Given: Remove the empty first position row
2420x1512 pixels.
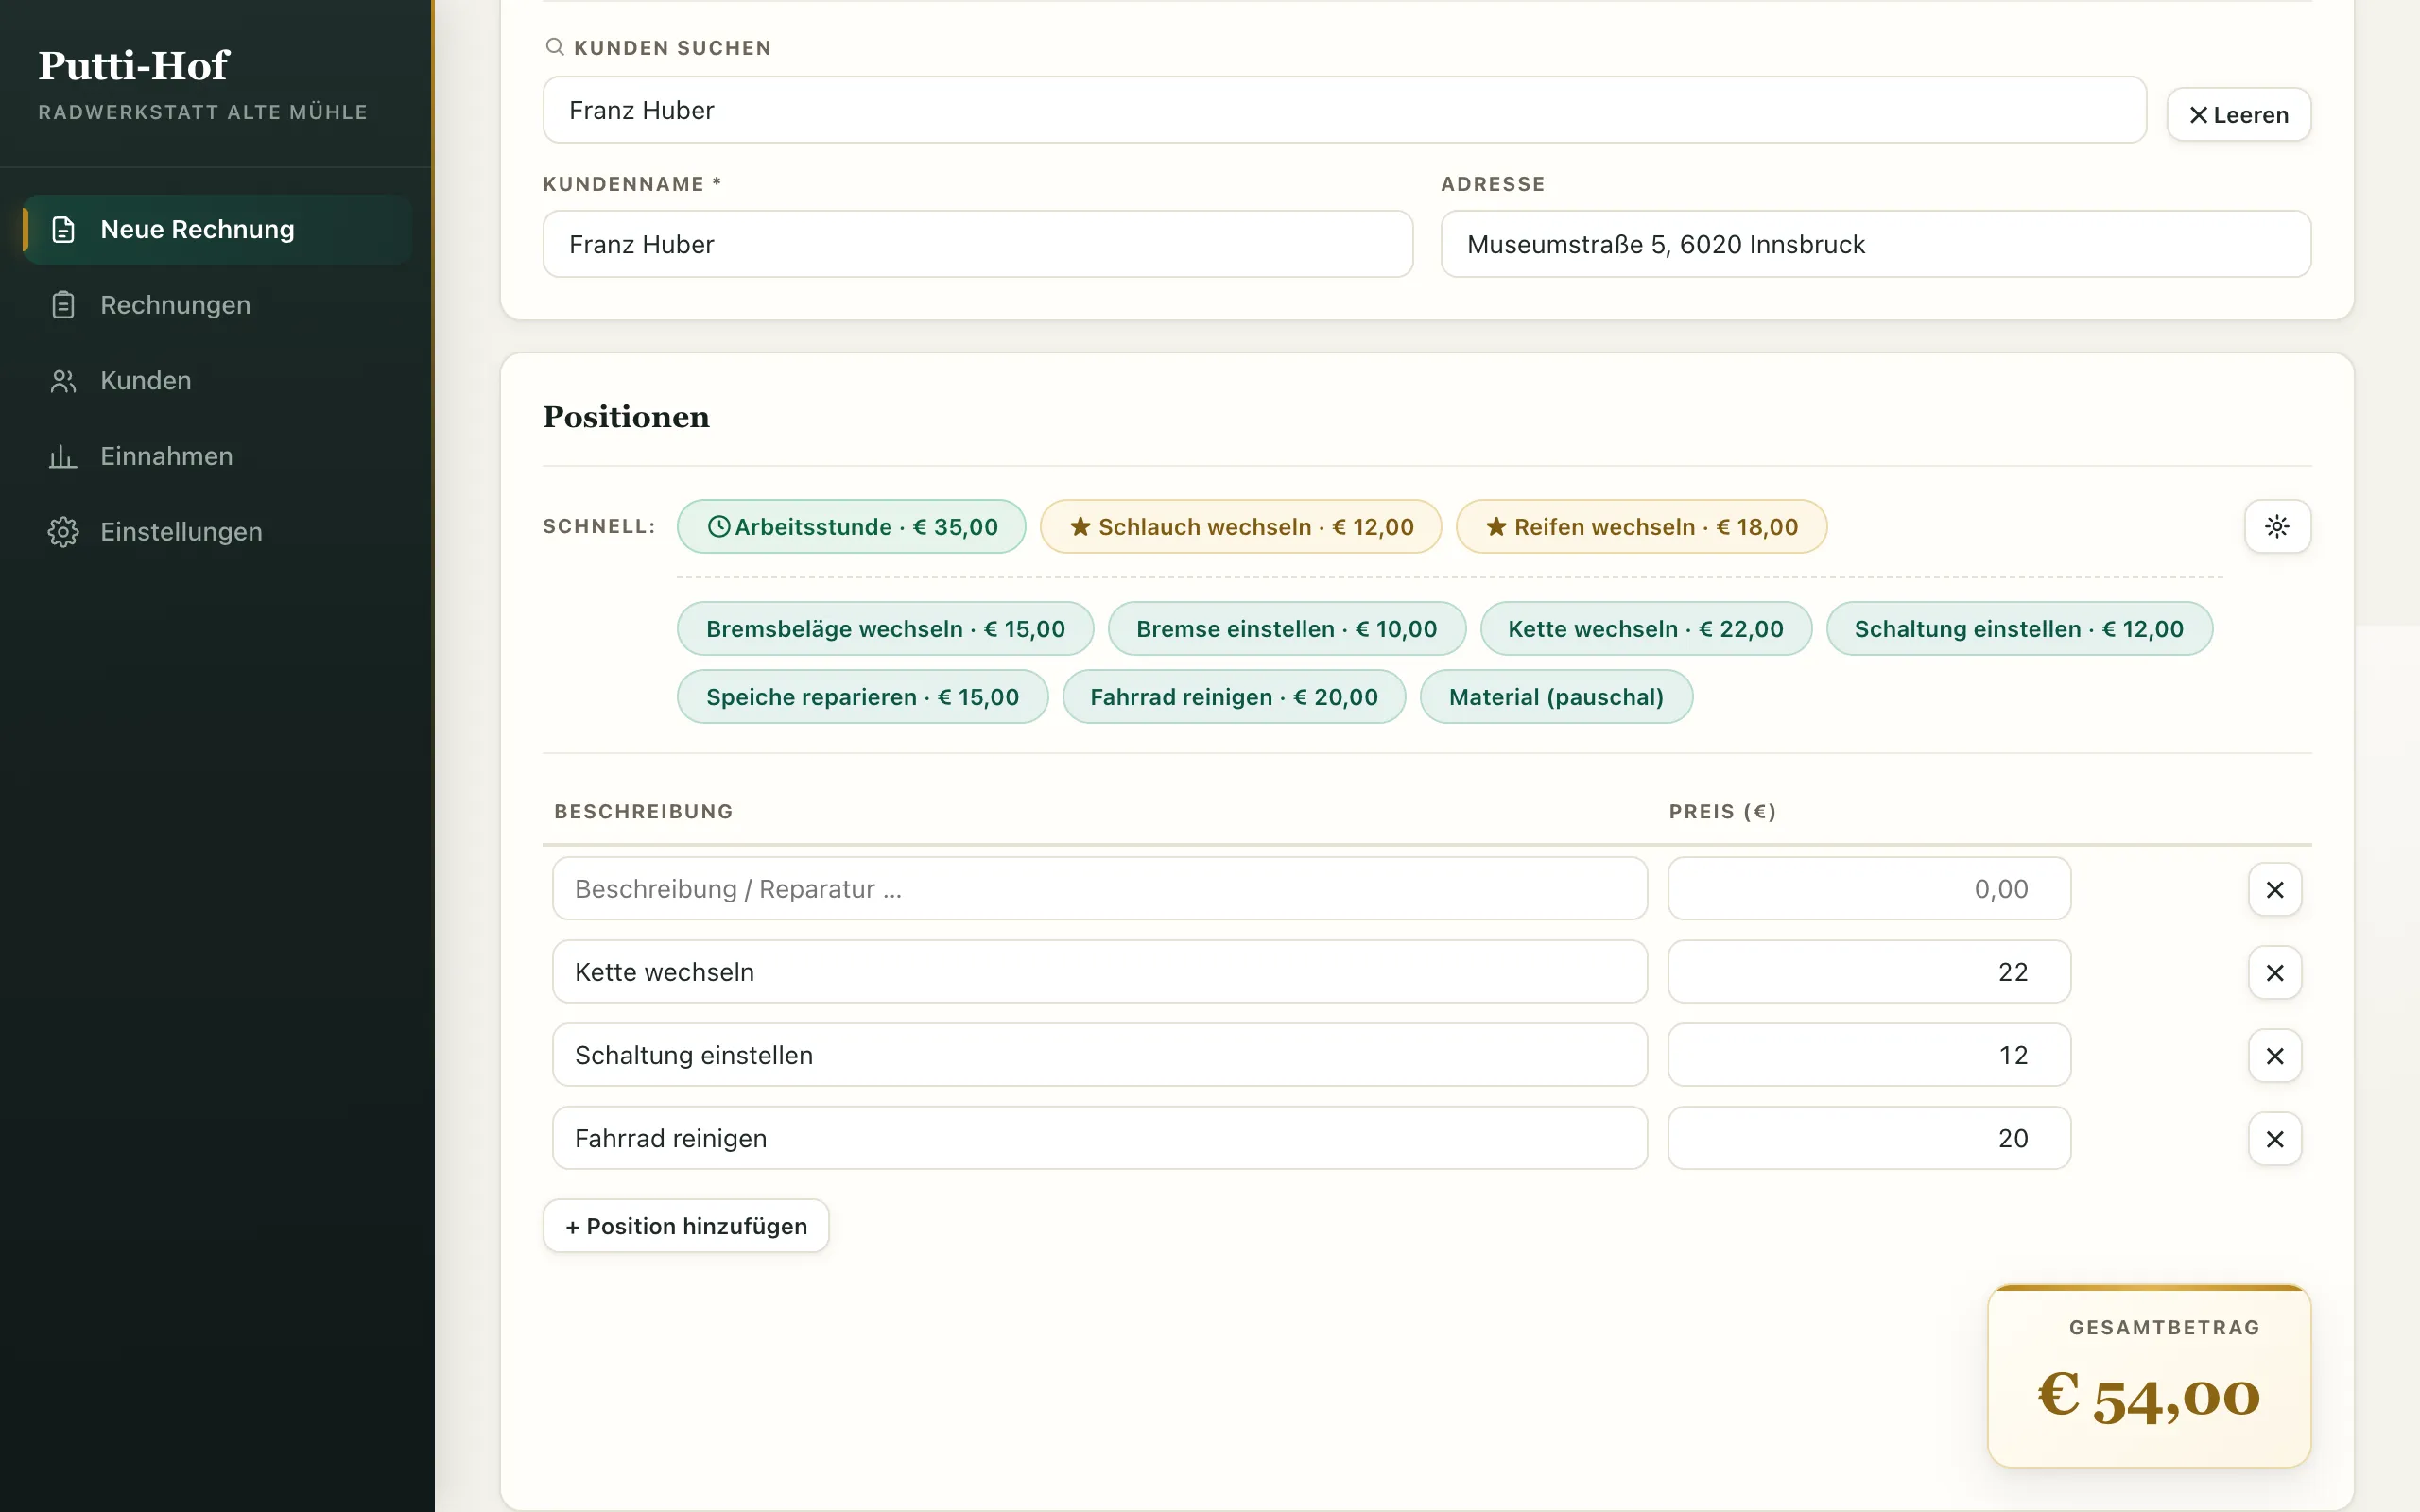Looking at the screenshot, I should [x=2275, y=889].
